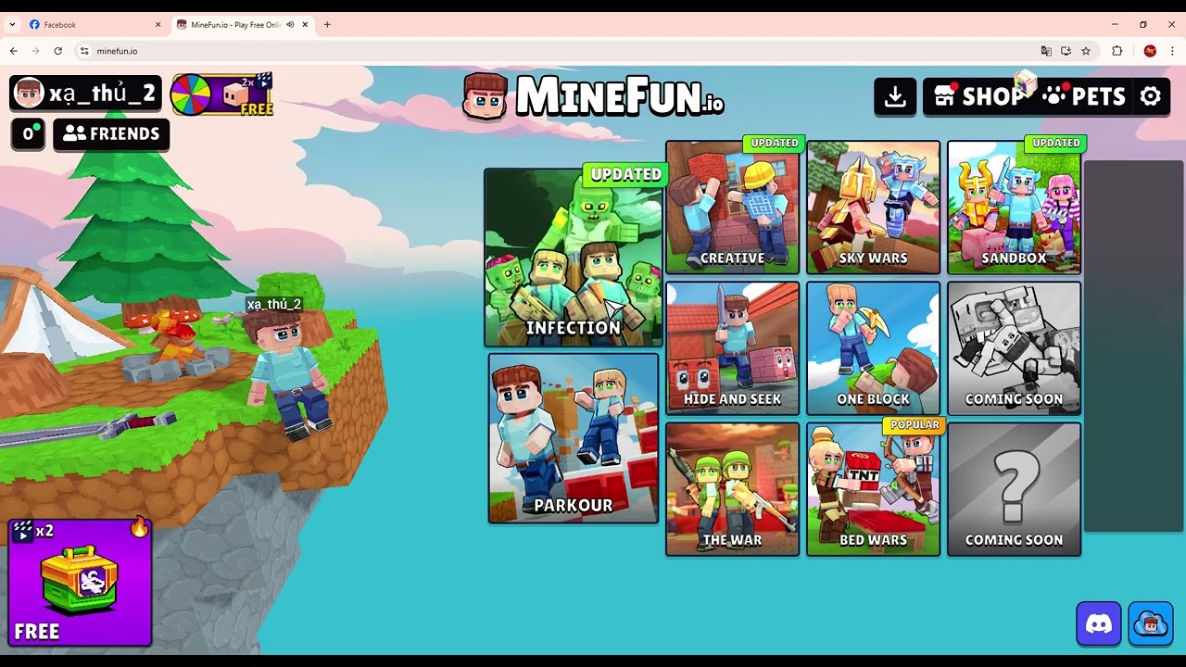
Task: Expand the tab search dropdown
Action: 12,24
